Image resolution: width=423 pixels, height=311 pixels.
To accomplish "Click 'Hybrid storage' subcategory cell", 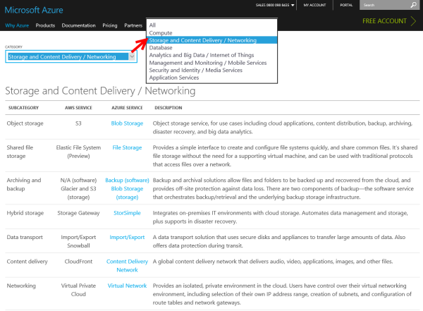I will point(25,213).
